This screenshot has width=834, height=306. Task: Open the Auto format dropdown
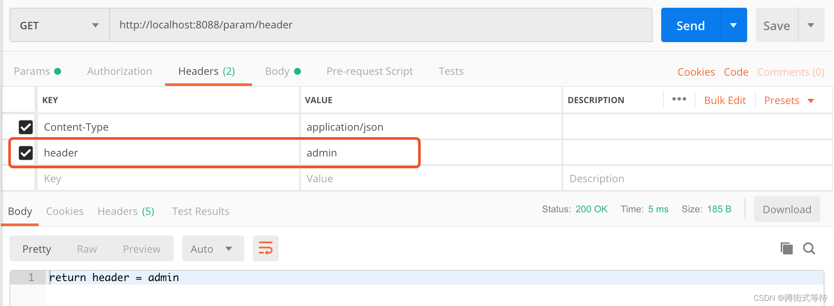pos(212,249)
